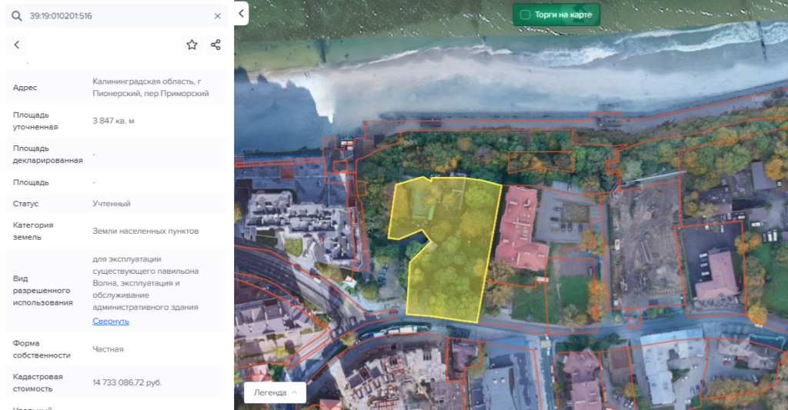Enable the Торги на карте checkbox
Screen dimensions: 788x410
click(525, 15)
